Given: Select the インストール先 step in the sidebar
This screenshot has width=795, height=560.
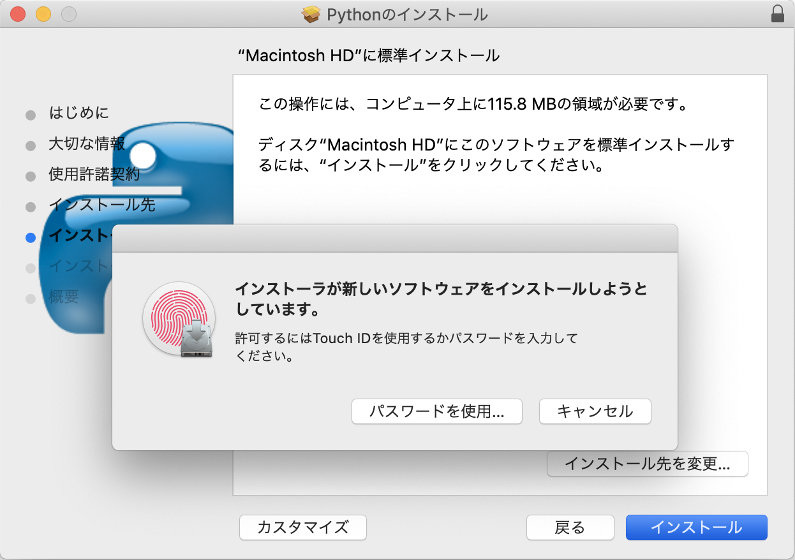Looking at the screenshot, I should coord(102,205).
